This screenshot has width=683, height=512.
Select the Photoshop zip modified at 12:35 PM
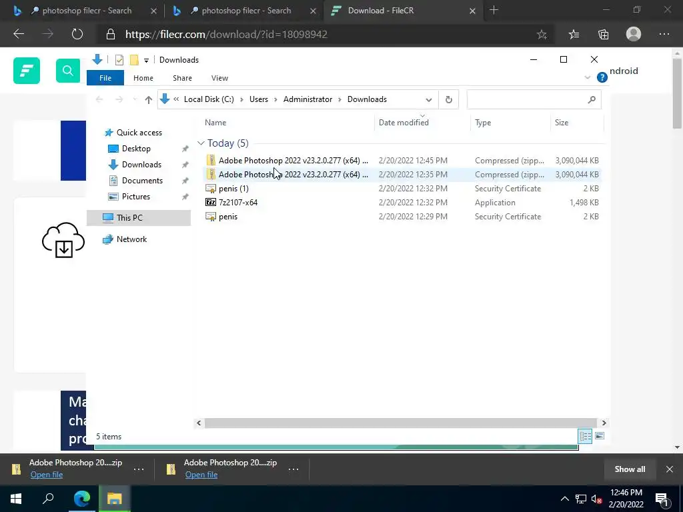pos(402,175)
